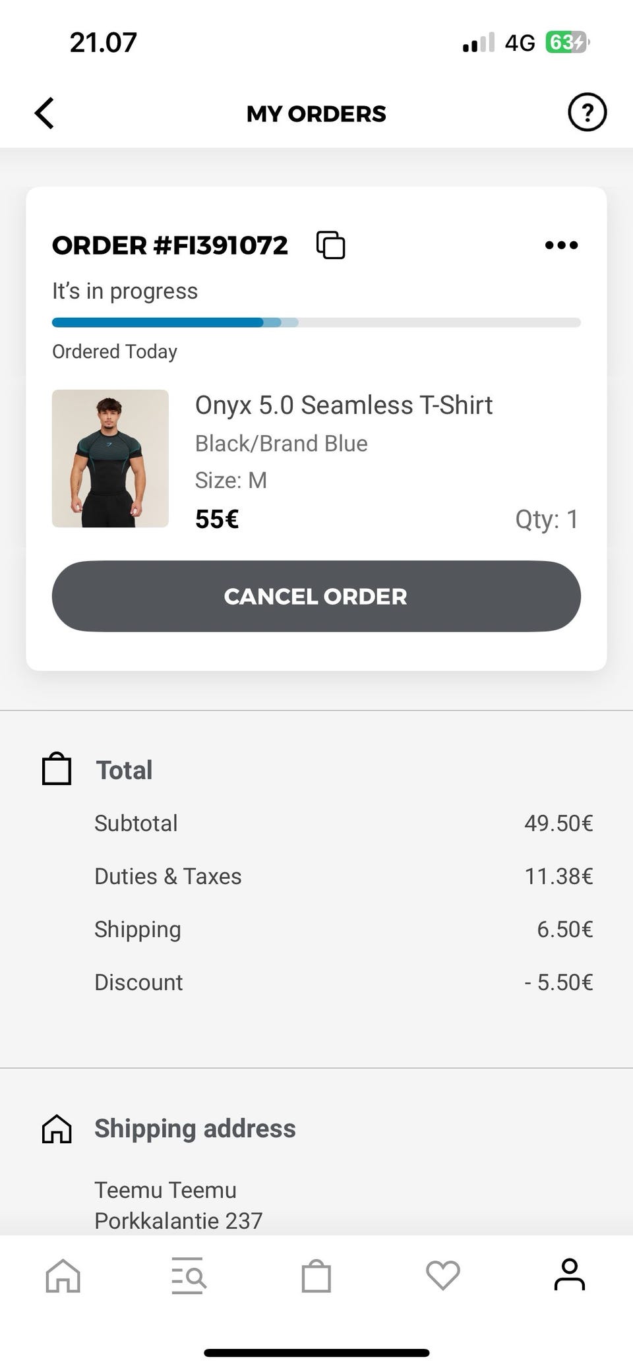Tap the battery indicator in status bar
The image size is (633, 1370).
click(566, 43)
